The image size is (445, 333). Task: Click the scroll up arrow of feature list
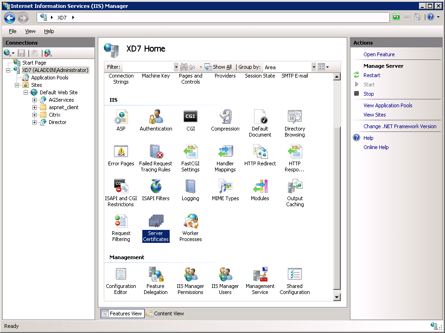[x=337, y=77]
